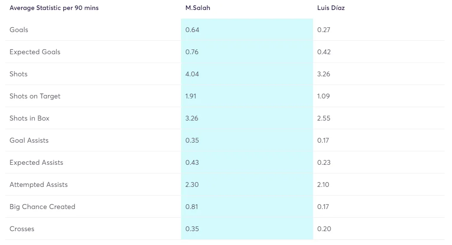
Task: Click the Goals row label
Action: [19, 30]
